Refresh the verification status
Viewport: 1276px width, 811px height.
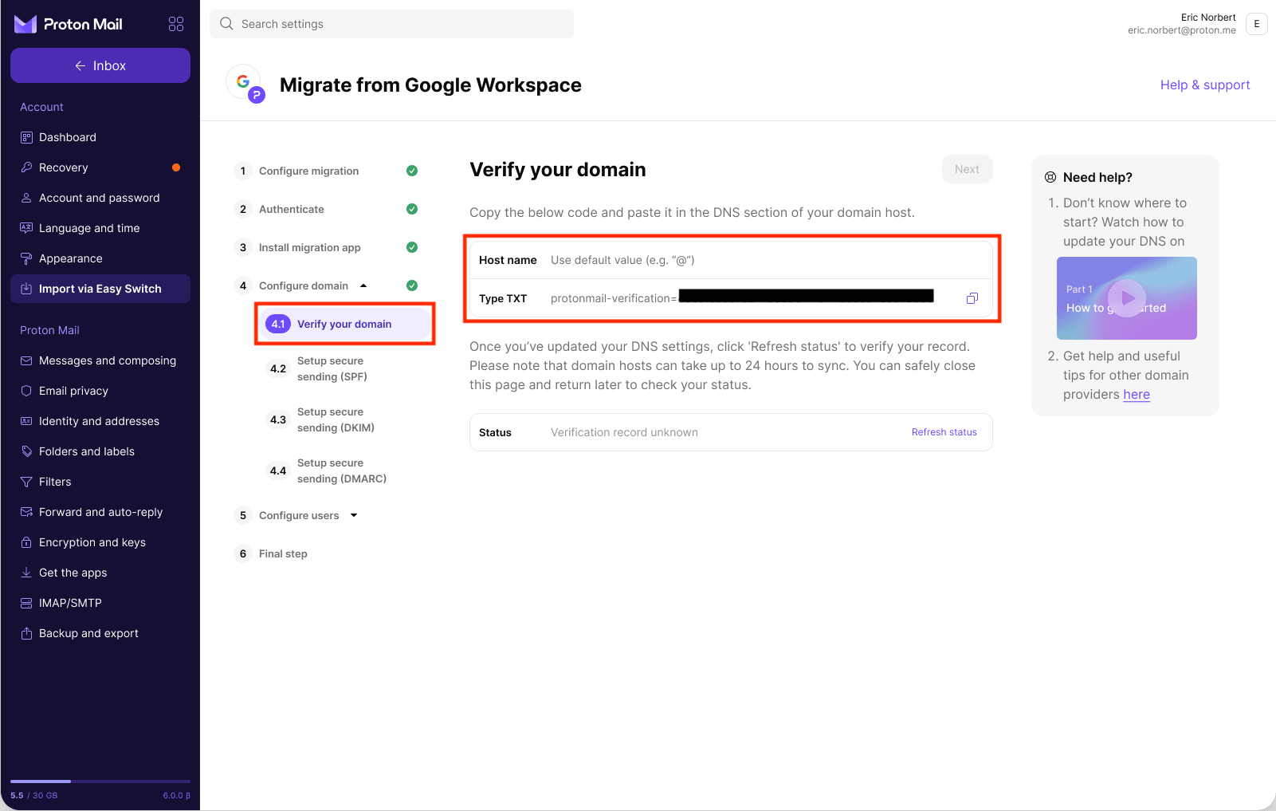tap(944, 432)
